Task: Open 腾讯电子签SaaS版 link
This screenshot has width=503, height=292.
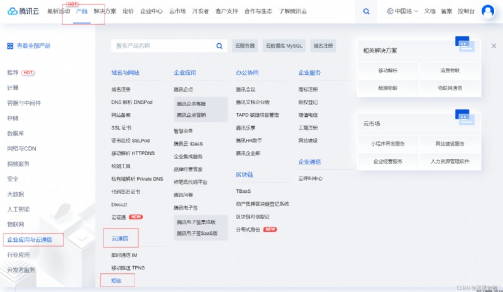Action: tap(197, 234)
